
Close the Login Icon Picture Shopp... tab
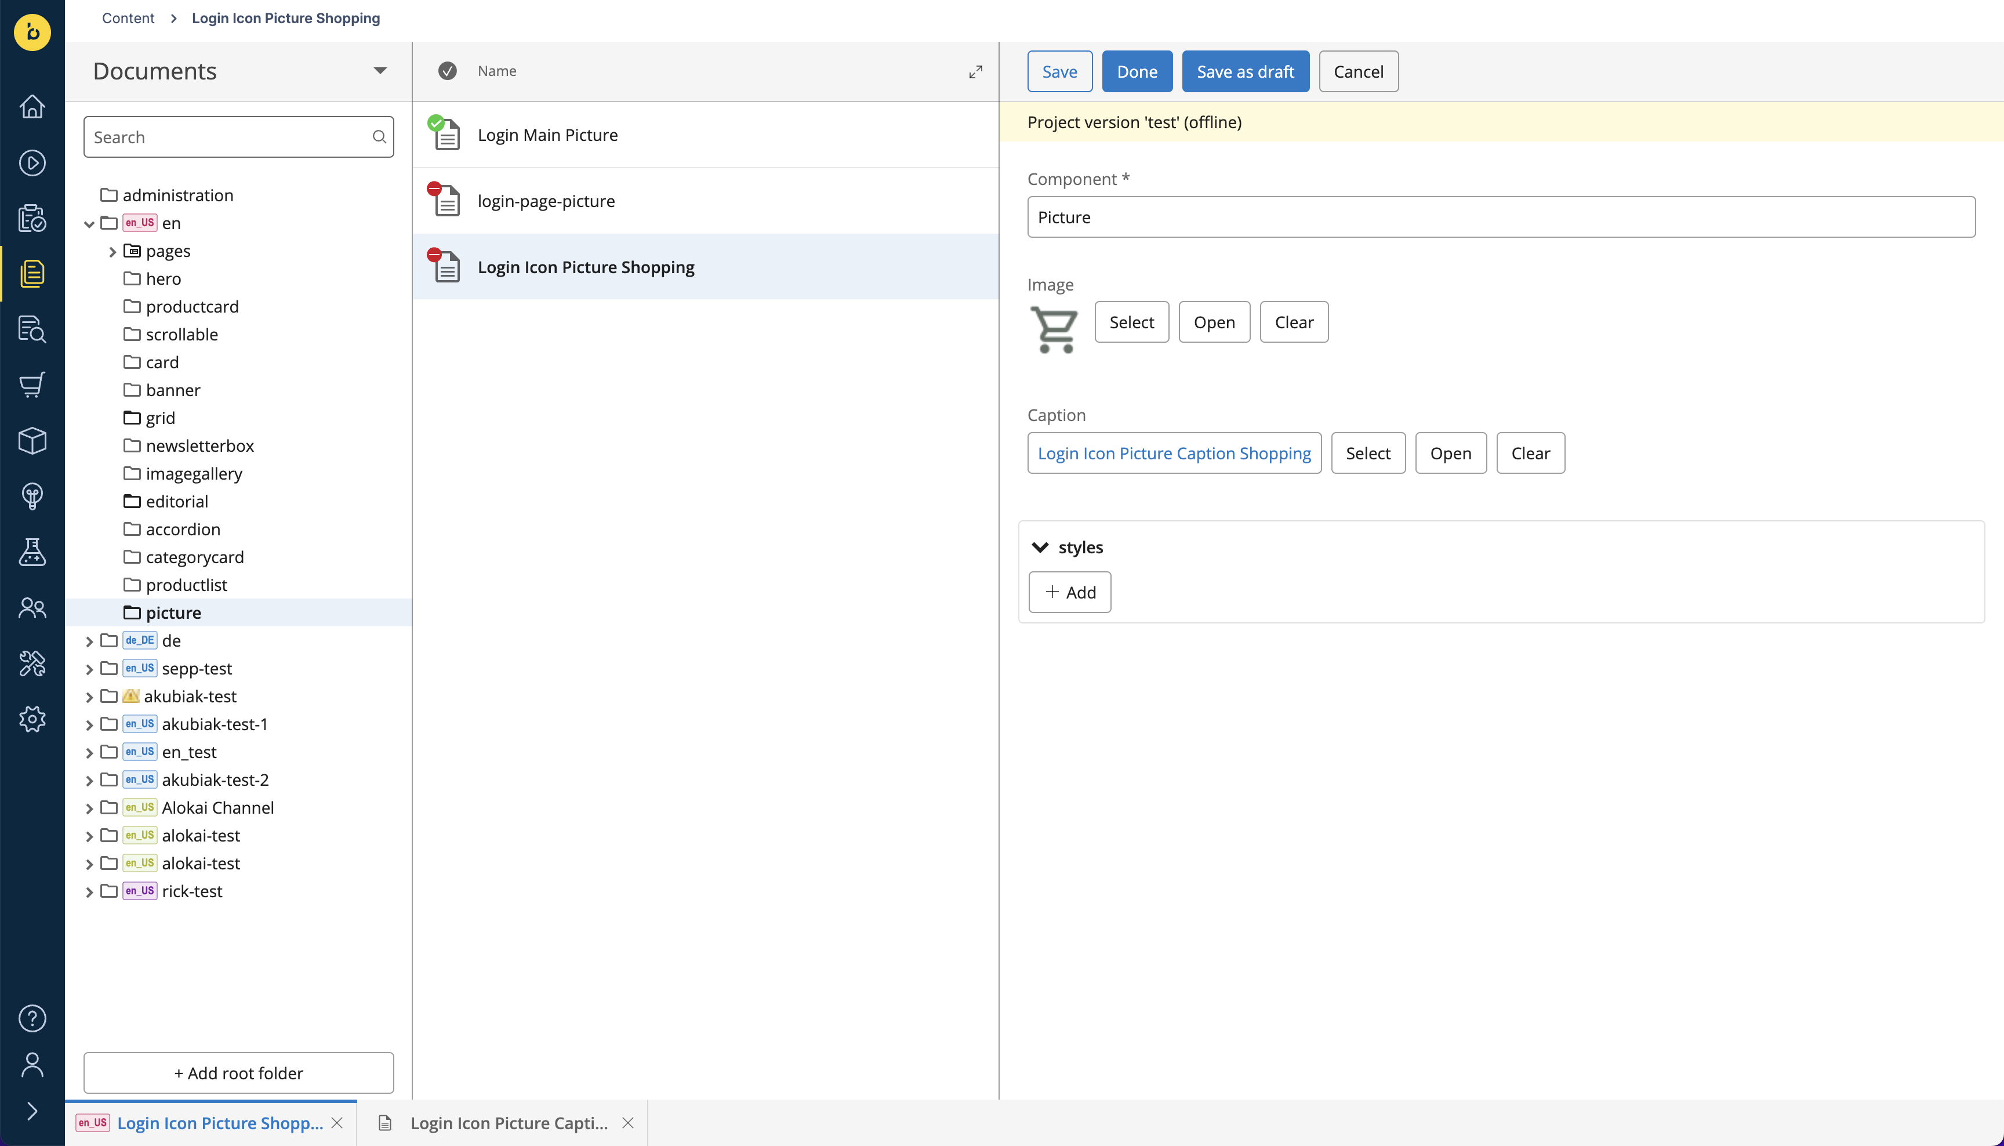point(337,1123)
